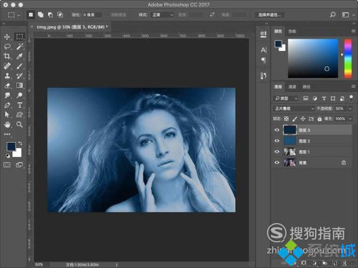
Task: Select the Eyedropper tool
Action: tap(19, 56)
